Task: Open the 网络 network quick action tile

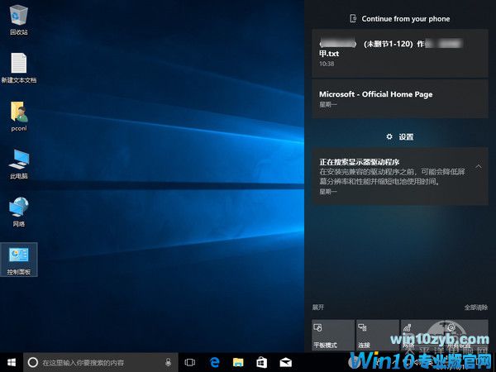Action: point(422,336)
